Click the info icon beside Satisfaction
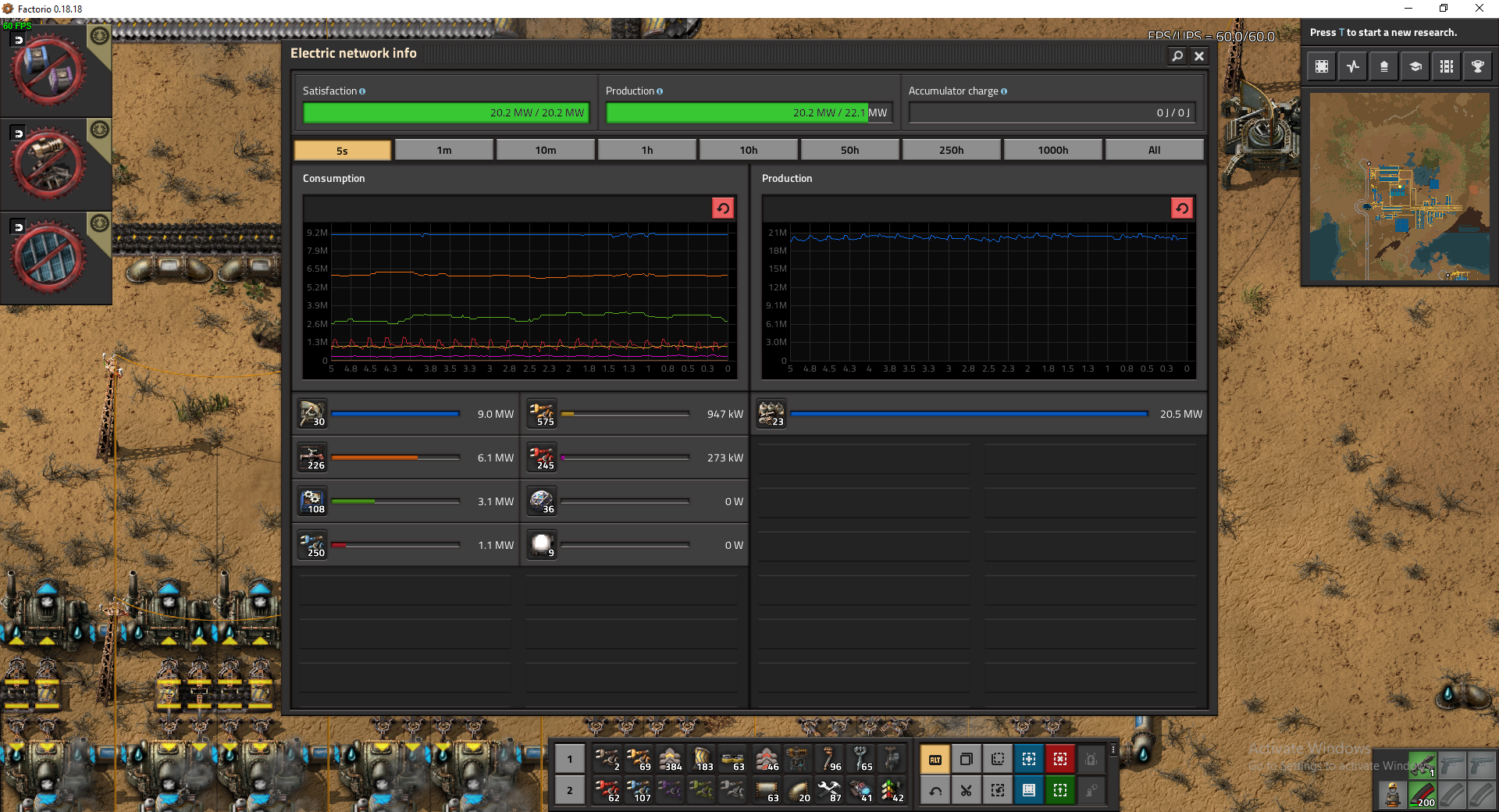 pos(362,91)
